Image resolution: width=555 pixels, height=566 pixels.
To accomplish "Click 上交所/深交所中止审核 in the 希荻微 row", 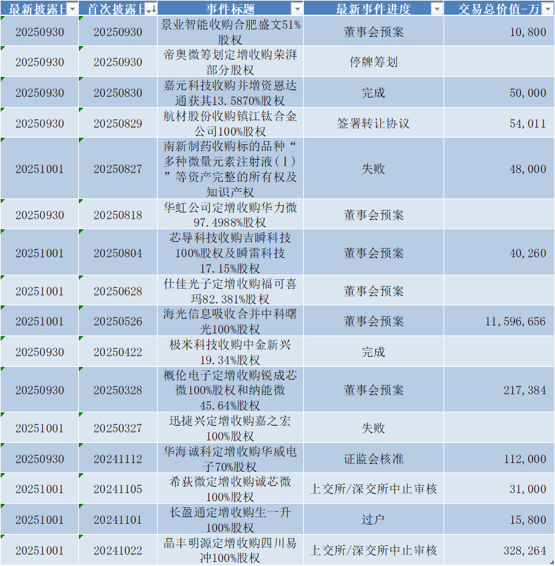I will (x=373, y=488).
